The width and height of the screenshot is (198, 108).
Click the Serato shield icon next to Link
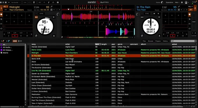(34, 2)
